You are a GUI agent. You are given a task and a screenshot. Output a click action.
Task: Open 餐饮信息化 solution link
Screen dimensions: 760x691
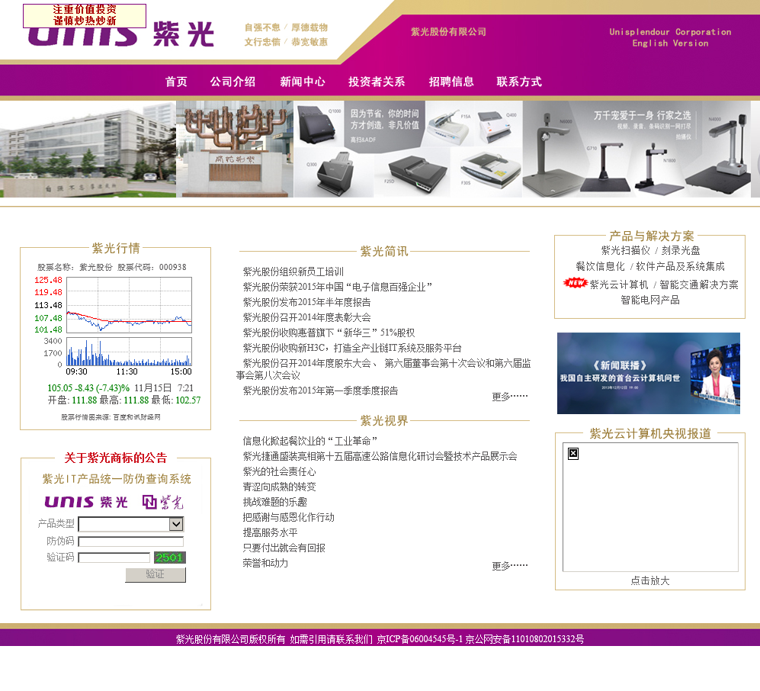pyautogui.click(x=600, y=266)
